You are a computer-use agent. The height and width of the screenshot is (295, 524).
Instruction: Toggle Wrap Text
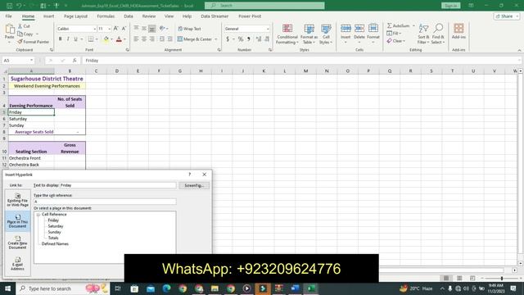[189, 29]
